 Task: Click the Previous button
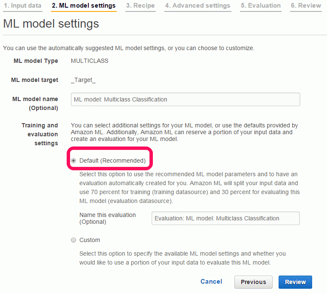[254, 282]
